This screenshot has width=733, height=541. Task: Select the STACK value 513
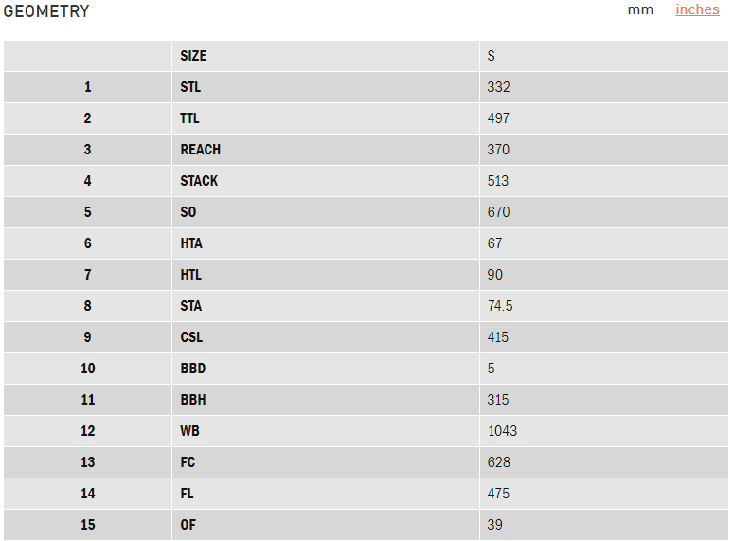(x=498, y=181)
